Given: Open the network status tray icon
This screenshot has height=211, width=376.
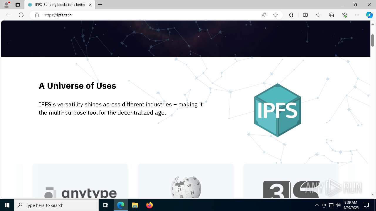Looking at the screenshot, I should click(331, 205).
